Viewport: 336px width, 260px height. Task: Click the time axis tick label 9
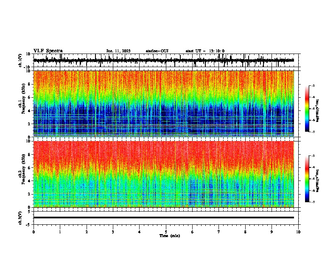272,232
